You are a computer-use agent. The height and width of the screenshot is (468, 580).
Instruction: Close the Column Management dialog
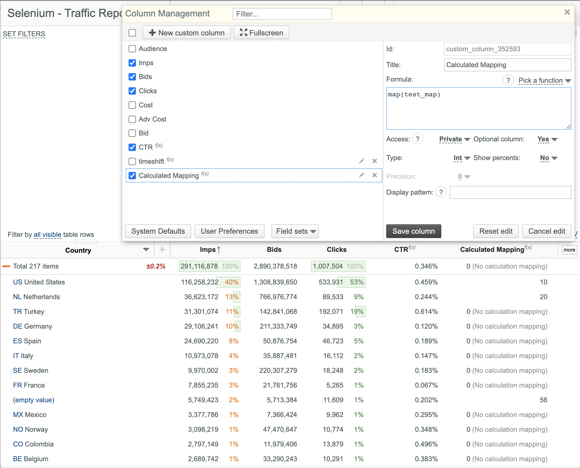click(567, 12)
